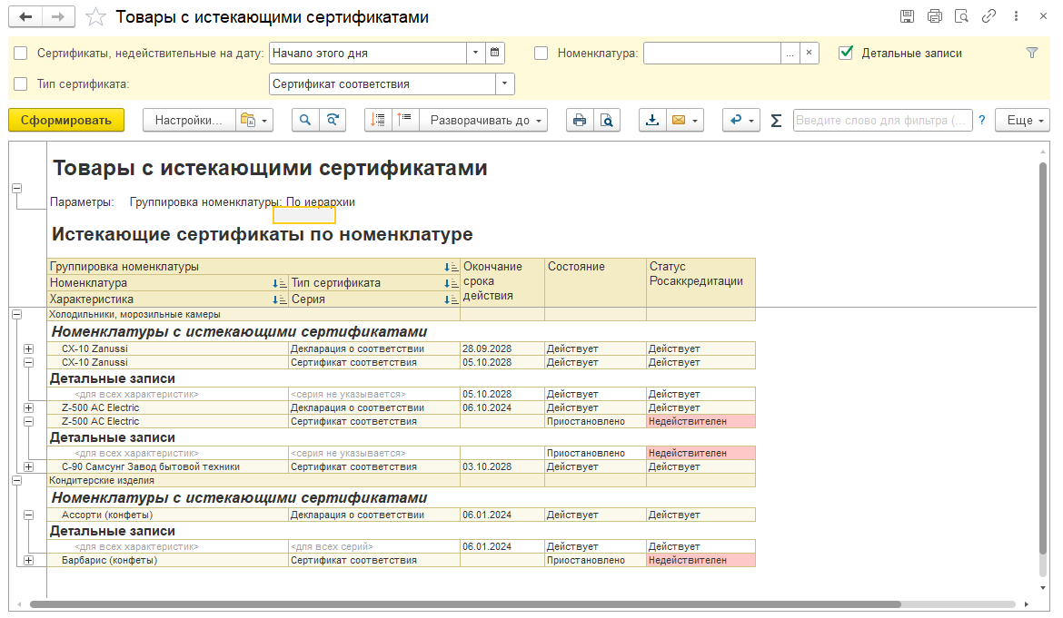Click the print icon in report toolbar
The height and width of the screenshot is (618, 1063).
pos(579,121)
